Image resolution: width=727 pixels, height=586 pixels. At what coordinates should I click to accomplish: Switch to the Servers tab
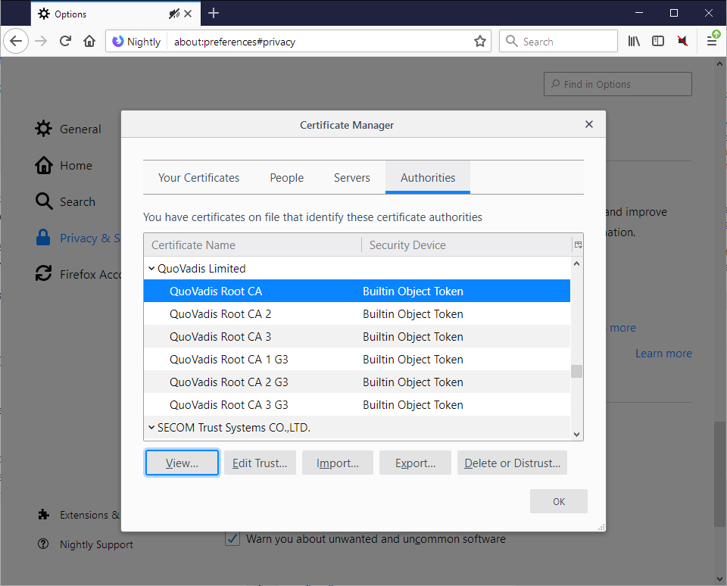pyautogui.click(x=352, y=178)
